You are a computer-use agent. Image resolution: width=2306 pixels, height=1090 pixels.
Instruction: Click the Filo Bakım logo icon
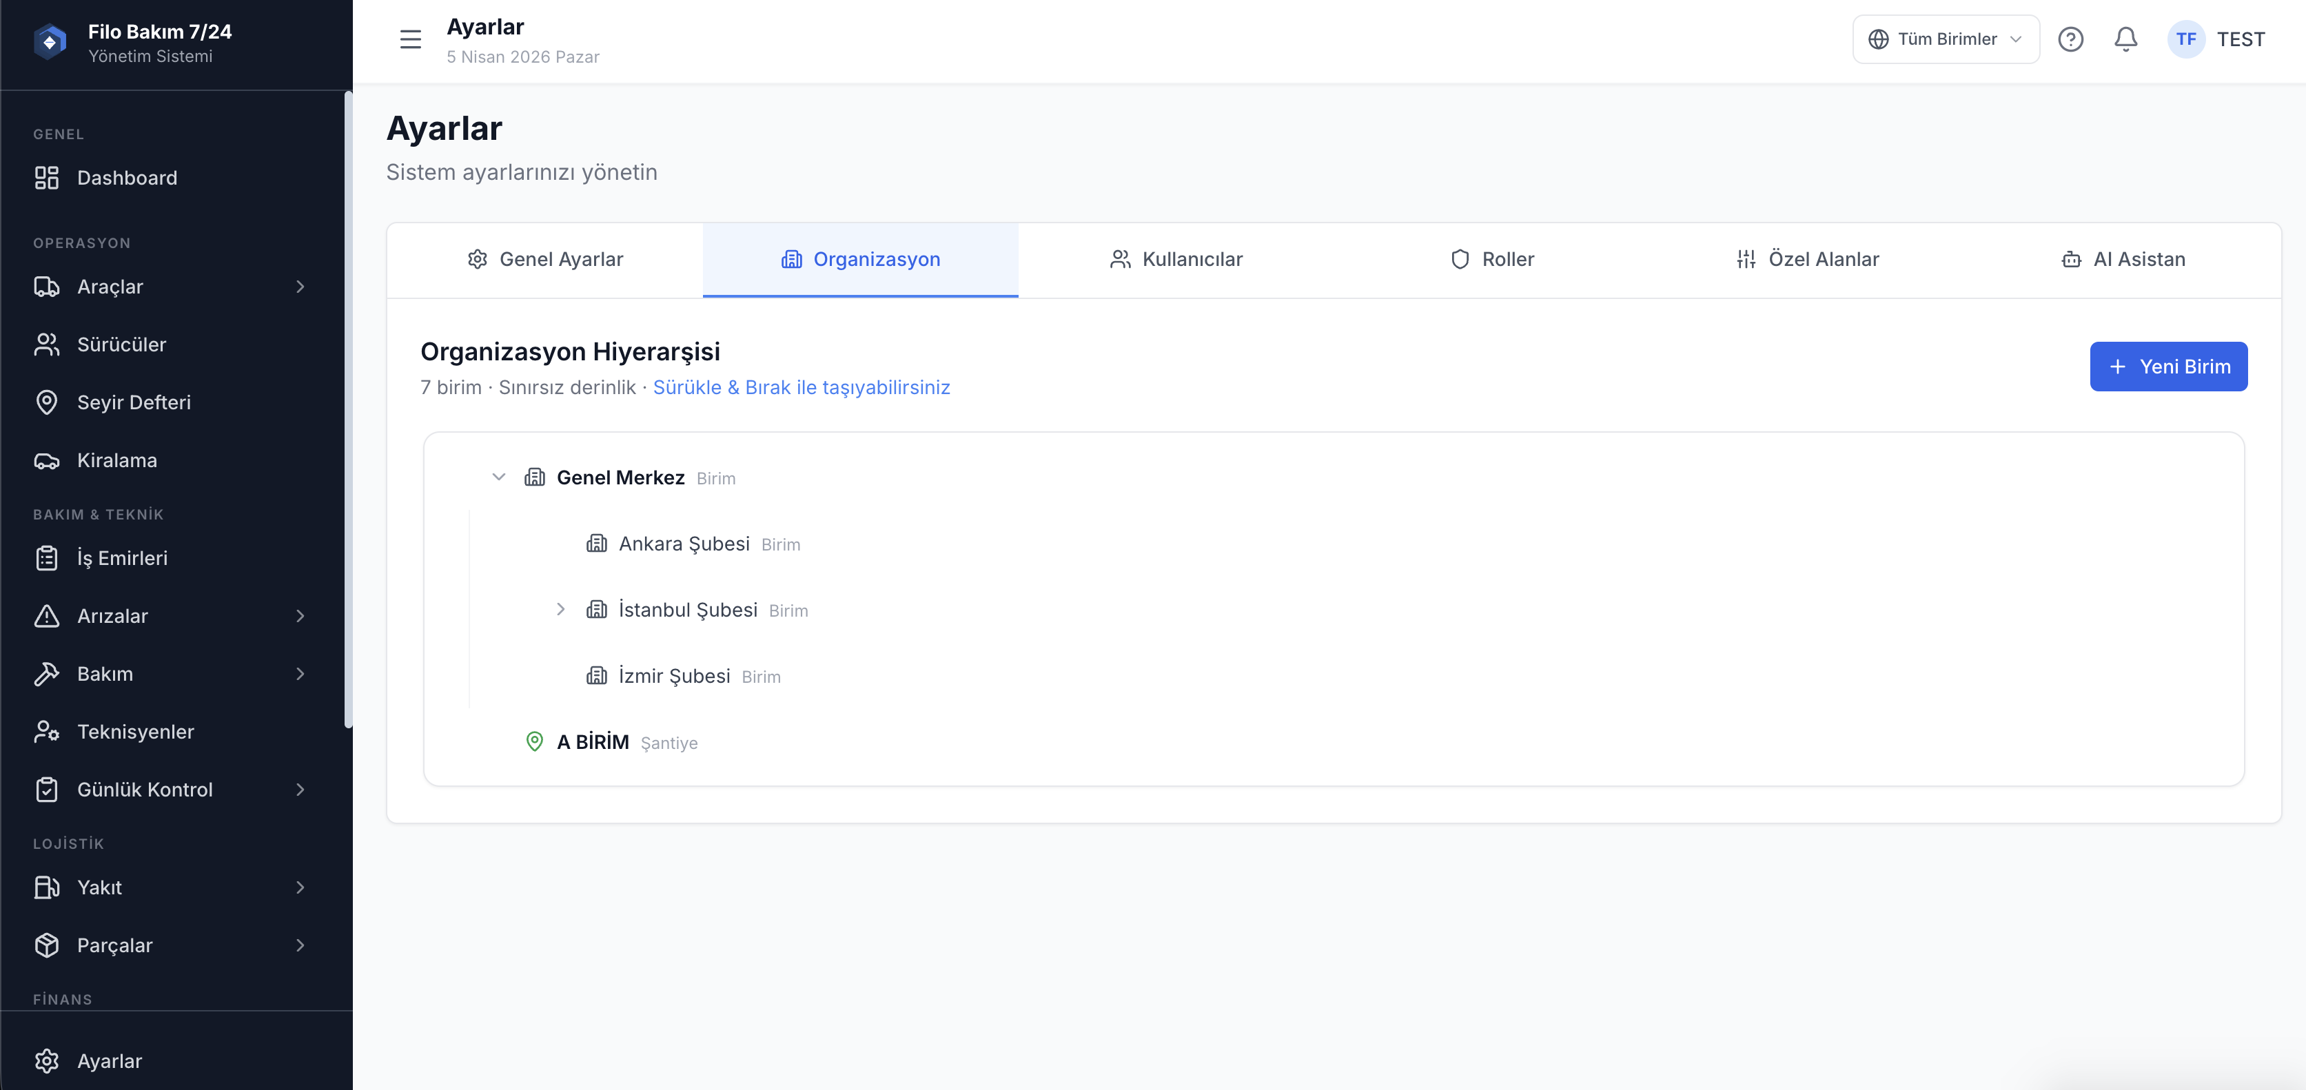coord(50,42)
